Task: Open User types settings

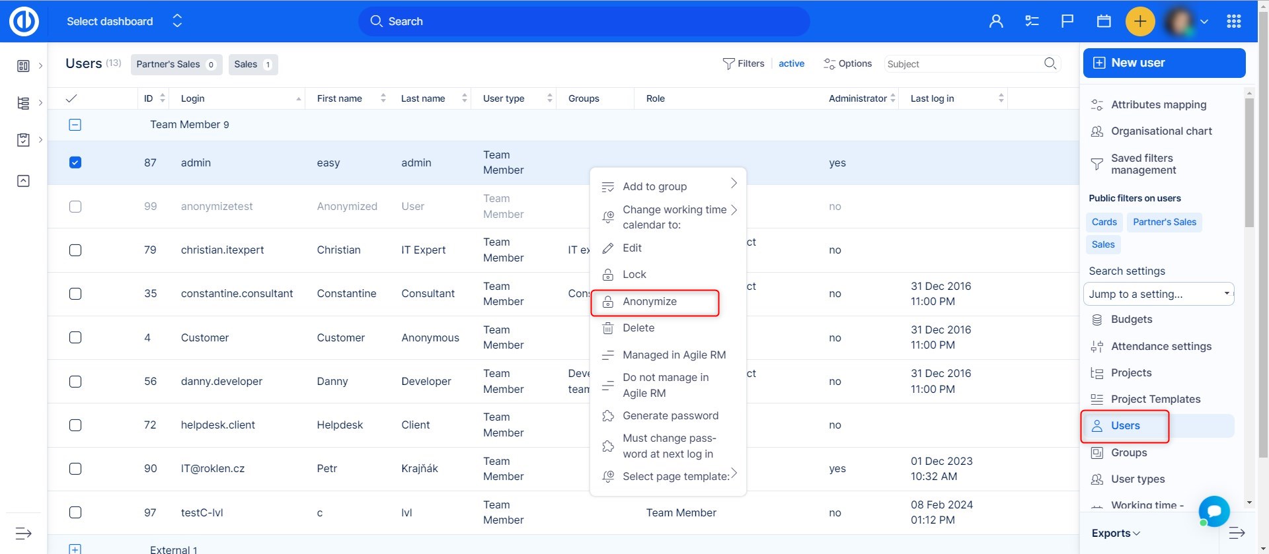Action: tap(1137, 479)
